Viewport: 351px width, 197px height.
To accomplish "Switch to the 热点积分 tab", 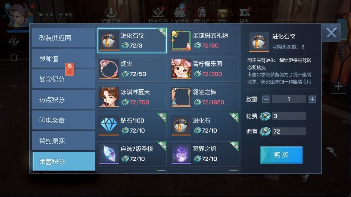I will [64, 100].
